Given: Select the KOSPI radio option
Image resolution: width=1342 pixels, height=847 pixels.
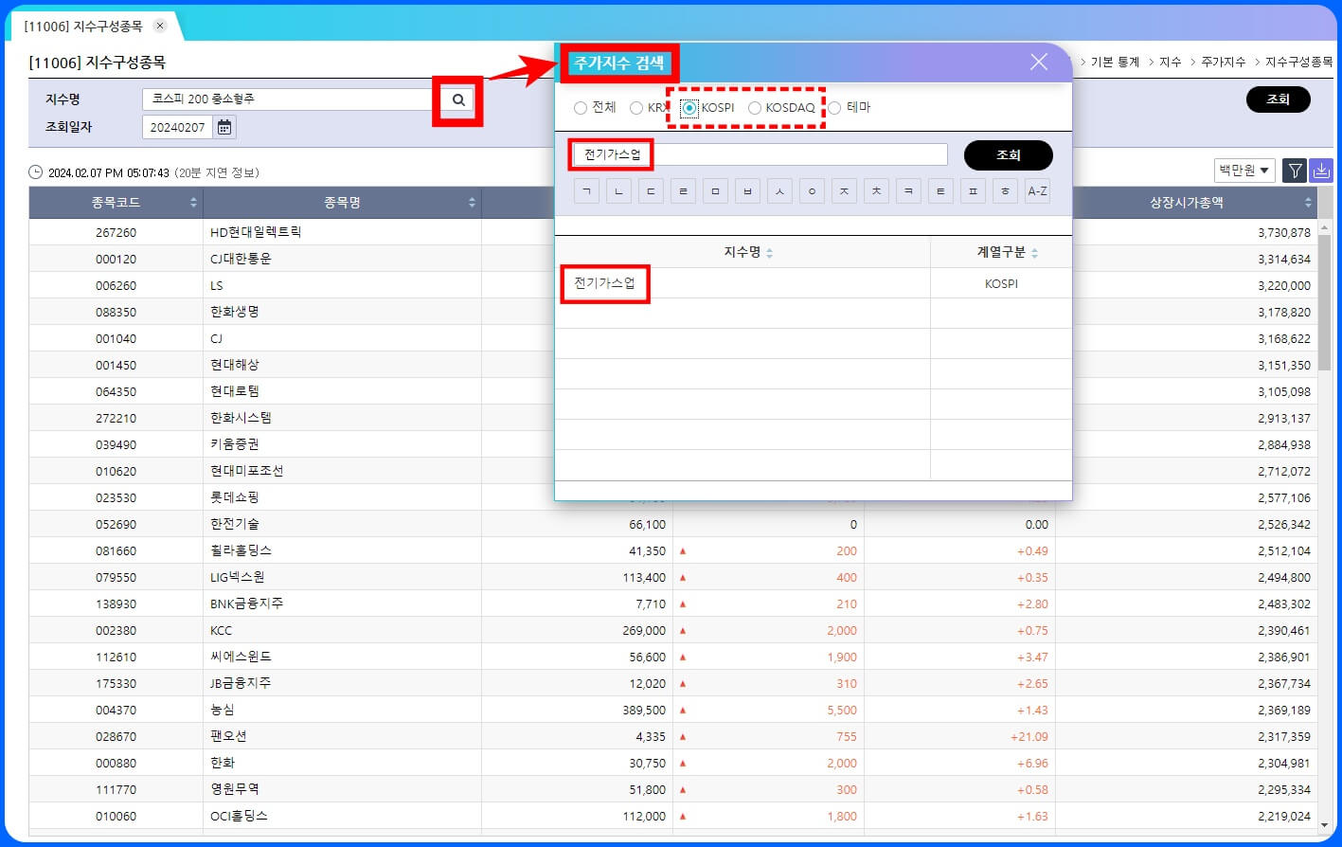Looking at the screenshot, I should [689, 108].
